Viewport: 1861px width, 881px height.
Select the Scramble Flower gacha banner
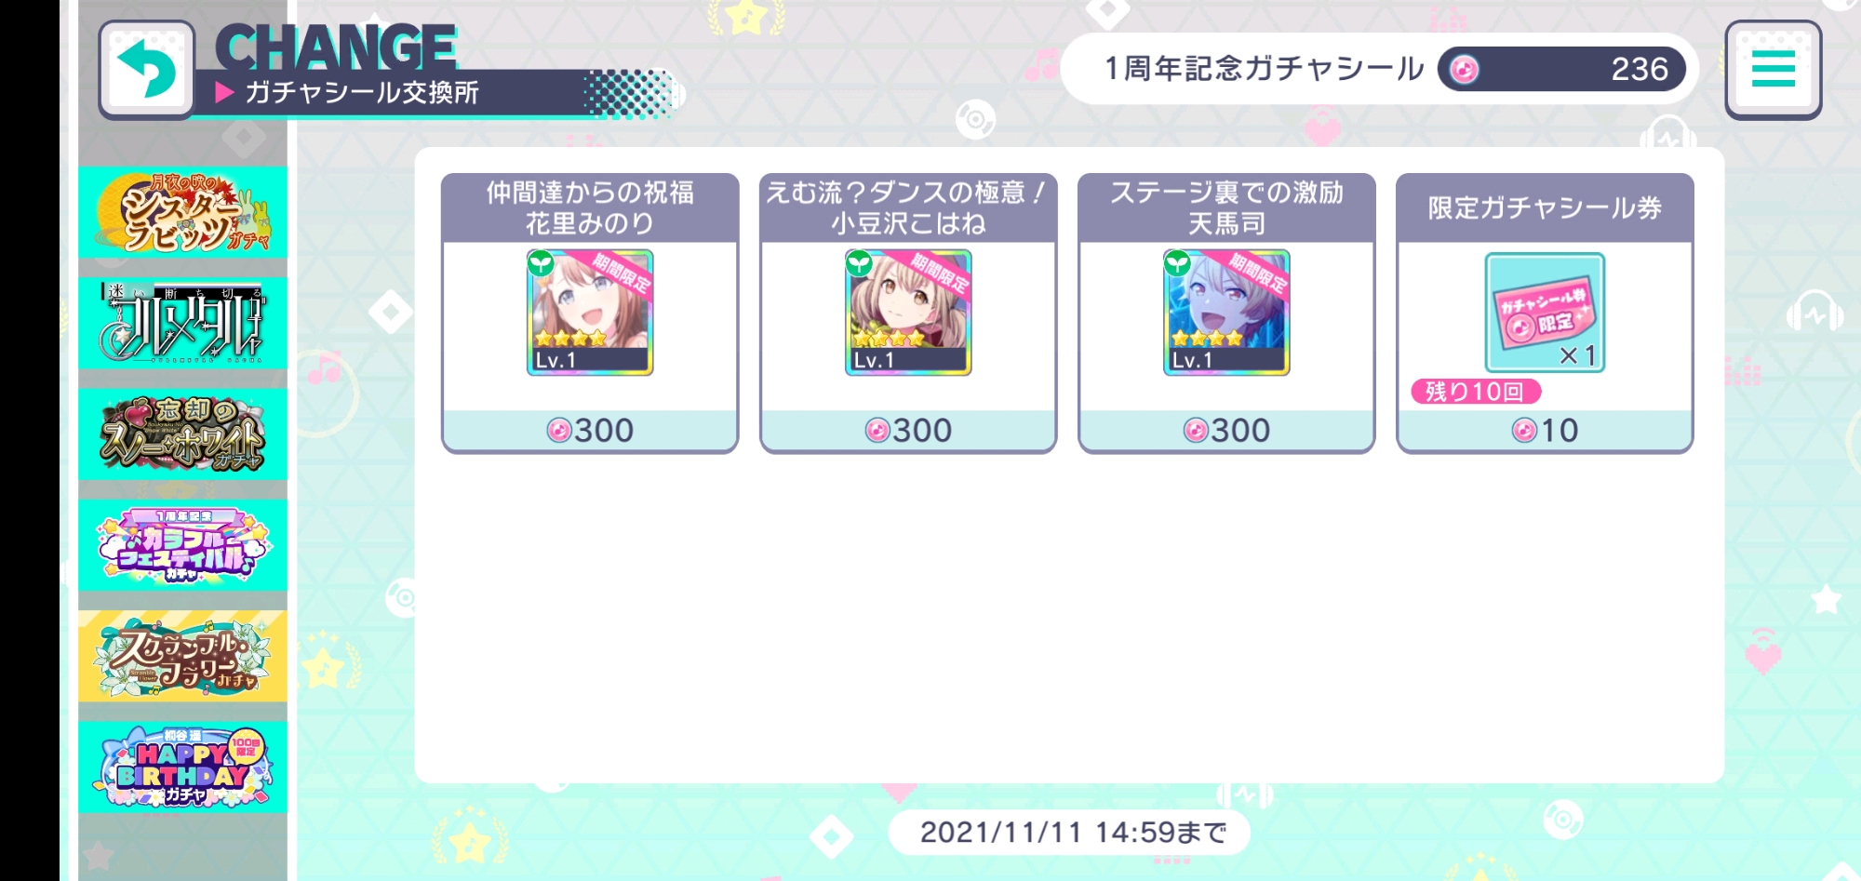click(x=183, y=657)
